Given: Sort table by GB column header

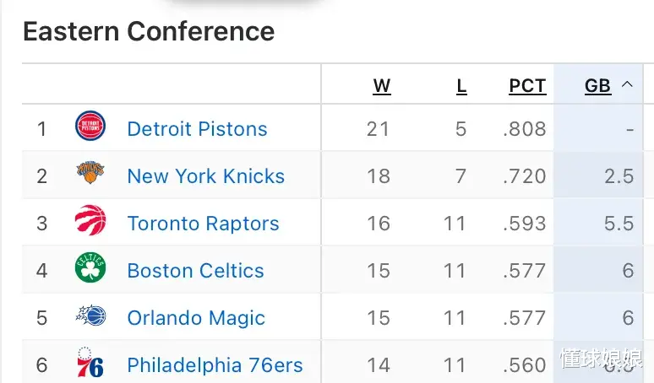Looking at the screenshot, I should point(597,86).
